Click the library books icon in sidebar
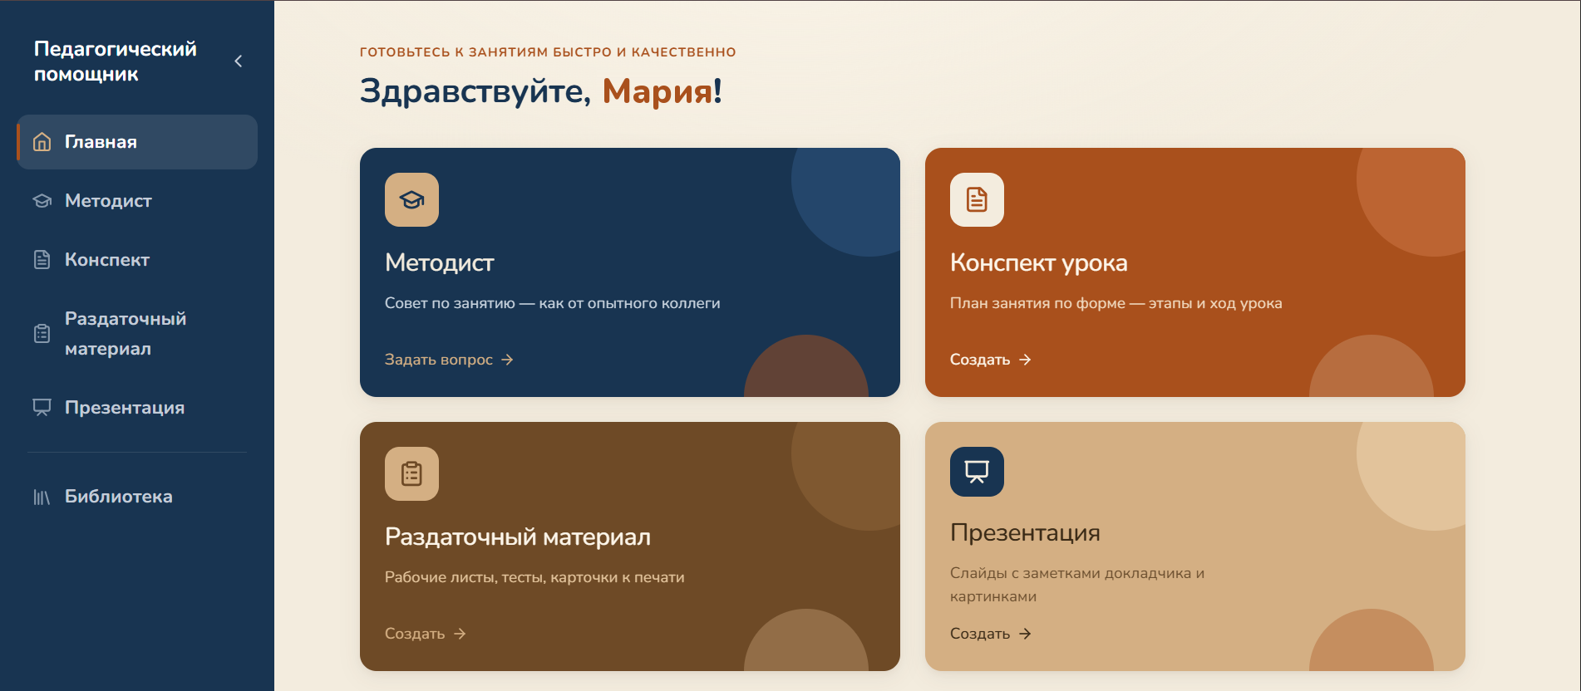Screen dimensions: 1581x691 click(x=42, y=497)
